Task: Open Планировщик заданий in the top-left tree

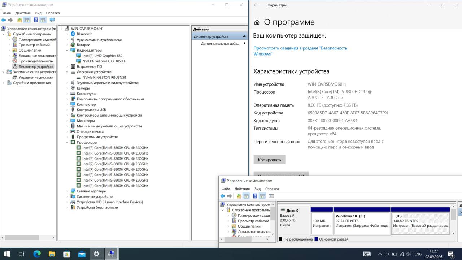Action: [x=37, y=39]
